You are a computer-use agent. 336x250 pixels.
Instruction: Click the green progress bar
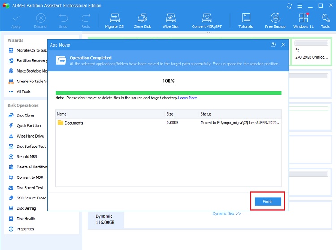pos(168,93)
